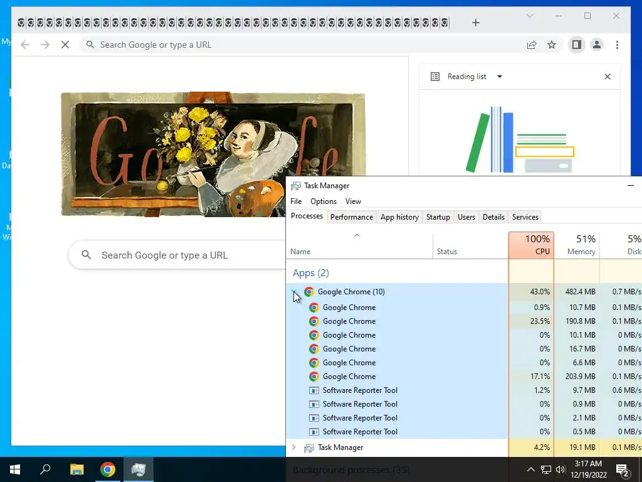Show hidden icons in the system tray
This screenshot has width=642, height=482.
[x=530, y=469]
